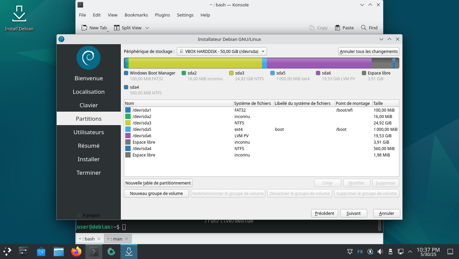Open the Plugins menu in Konsole
The image size is (459, 259).
(x=162, y=15)
